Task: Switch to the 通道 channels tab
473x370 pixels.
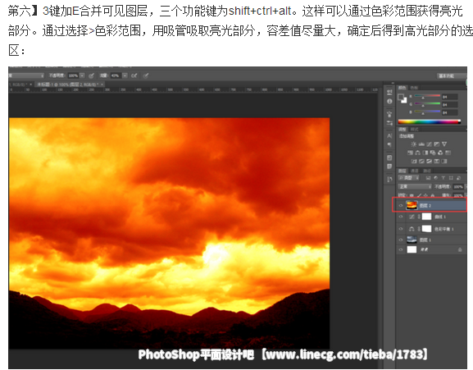Action: tap(415, 171)
